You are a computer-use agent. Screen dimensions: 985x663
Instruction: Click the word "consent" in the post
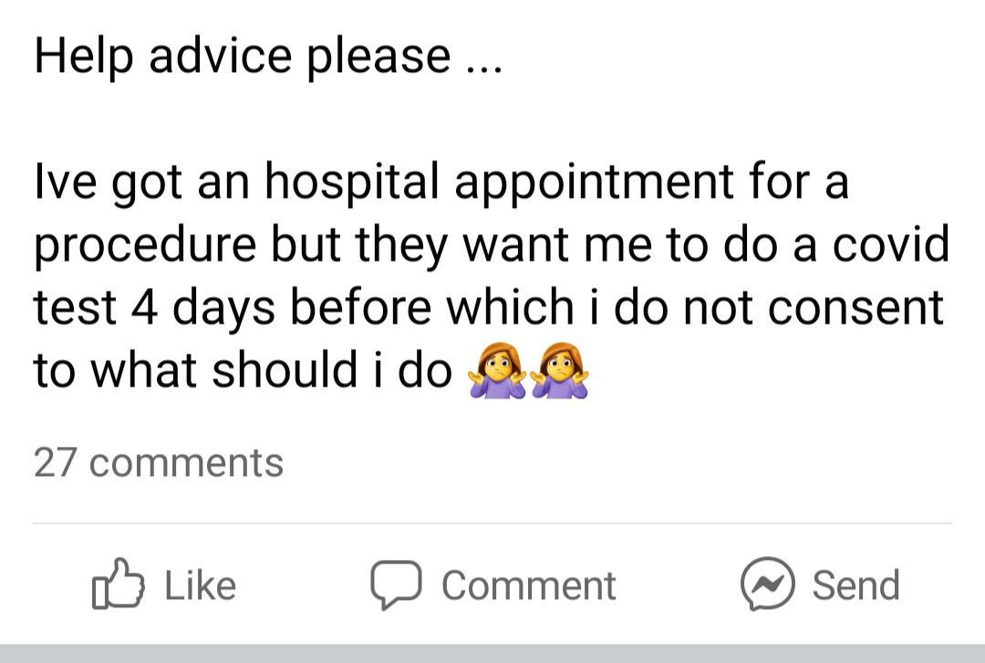tap(855, 307)
